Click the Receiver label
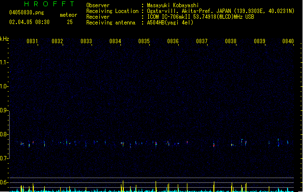This screenshot has height=192, width=303. point(98,17)
